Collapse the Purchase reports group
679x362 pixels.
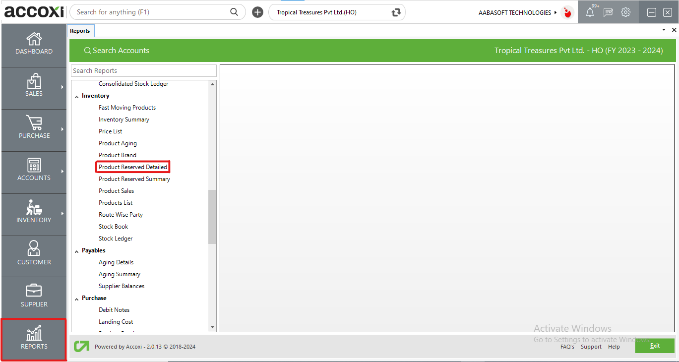(77, 299)
